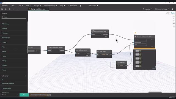Open the Packages menu
The image size is (176, 99).
(x=37, y=5)
